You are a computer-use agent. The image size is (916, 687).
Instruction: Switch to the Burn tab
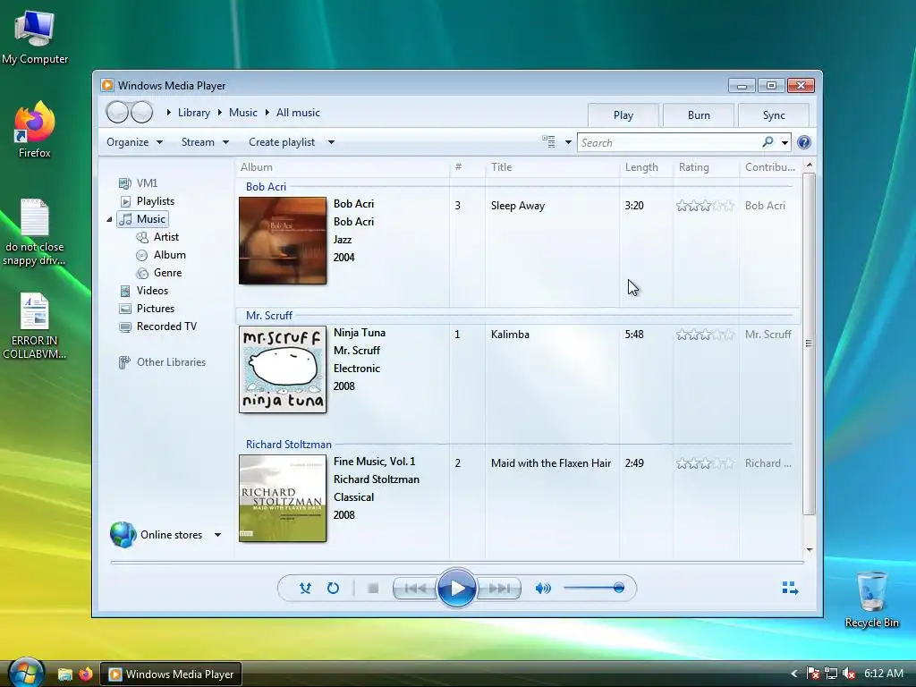point(699,115)
